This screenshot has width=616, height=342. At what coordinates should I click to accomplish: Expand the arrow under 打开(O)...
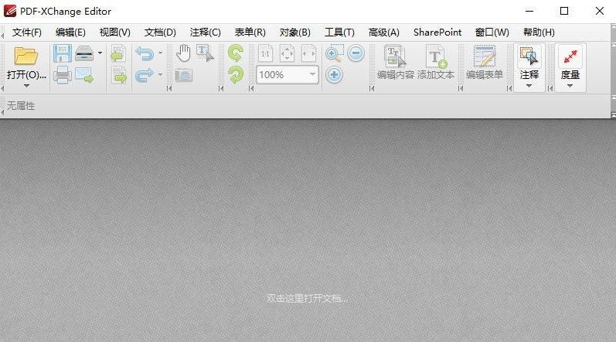coord(26,85)
